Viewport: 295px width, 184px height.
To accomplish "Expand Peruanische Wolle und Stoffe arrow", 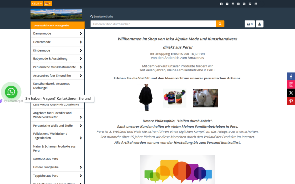I will coord(81,126).
